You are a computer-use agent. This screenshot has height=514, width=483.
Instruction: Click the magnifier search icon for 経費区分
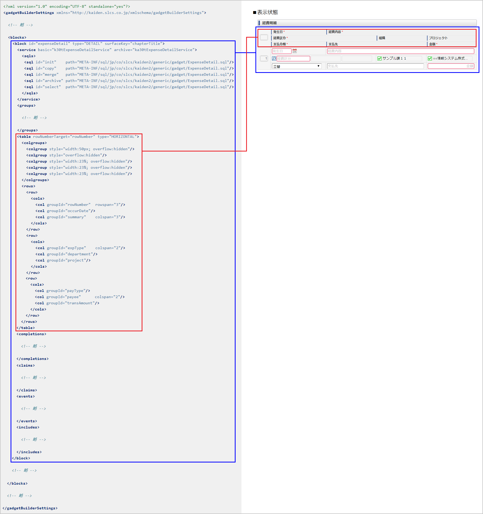point(274,58)
